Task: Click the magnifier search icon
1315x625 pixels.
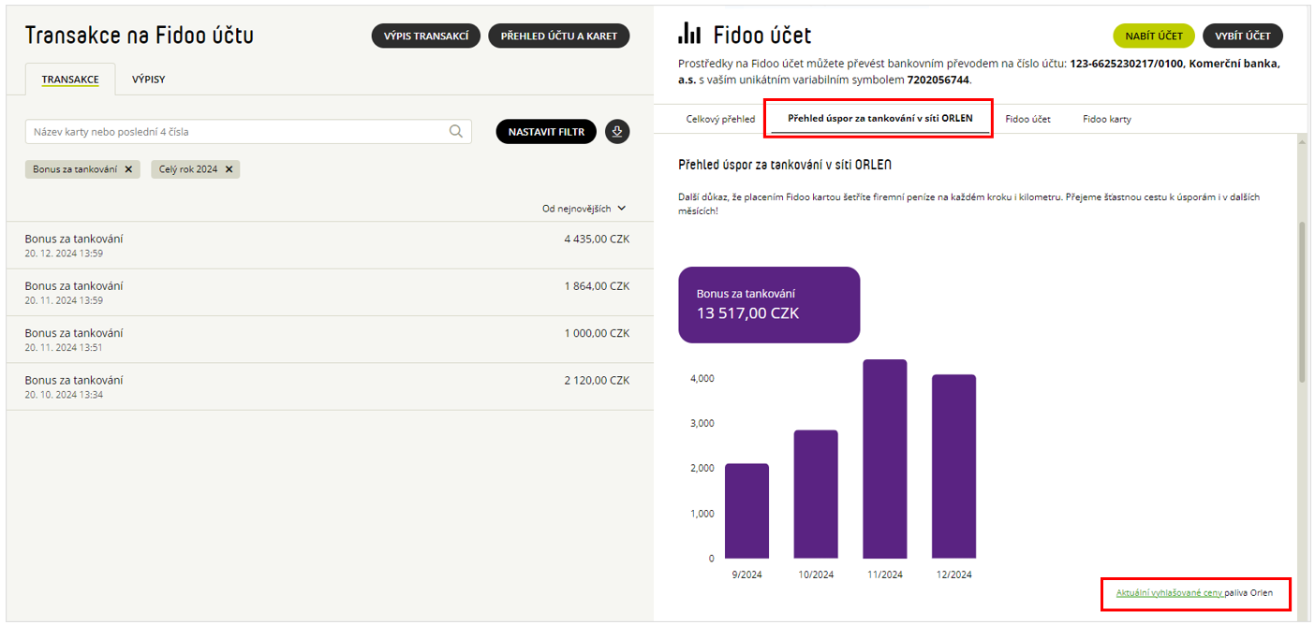Action: [x=456, y=132]
